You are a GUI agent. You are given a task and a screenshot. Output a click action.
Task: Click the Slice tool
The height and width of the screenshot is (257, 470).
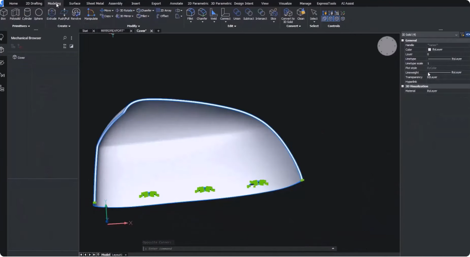pyautogui.click(x=273, y=15)
